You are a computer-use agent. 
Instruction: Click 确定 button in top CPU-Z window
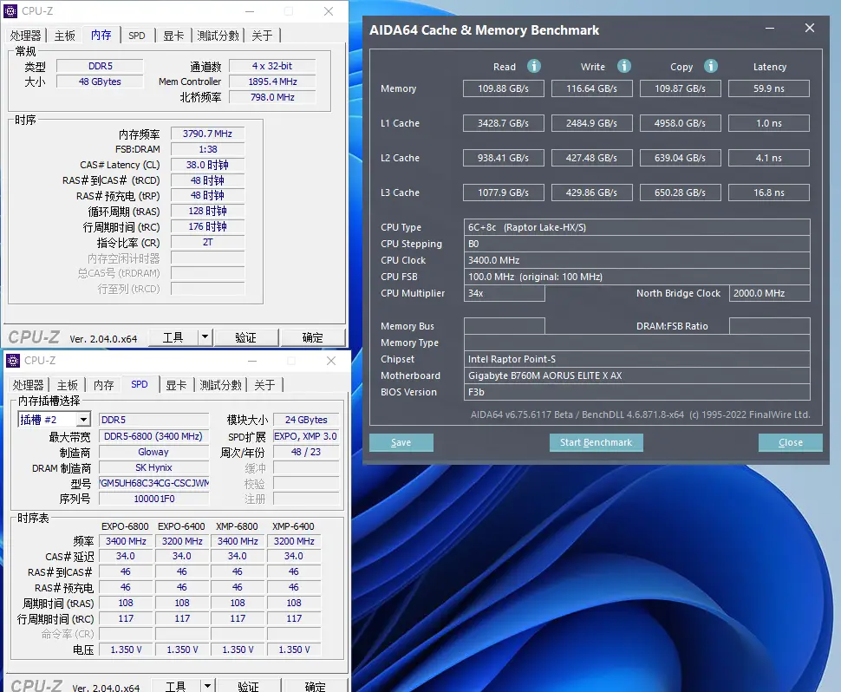[313, 337]
